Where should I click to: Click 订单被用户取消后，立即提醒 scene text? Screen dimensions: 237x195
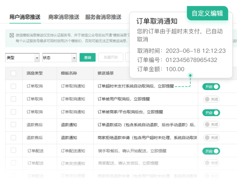(124, 99)
